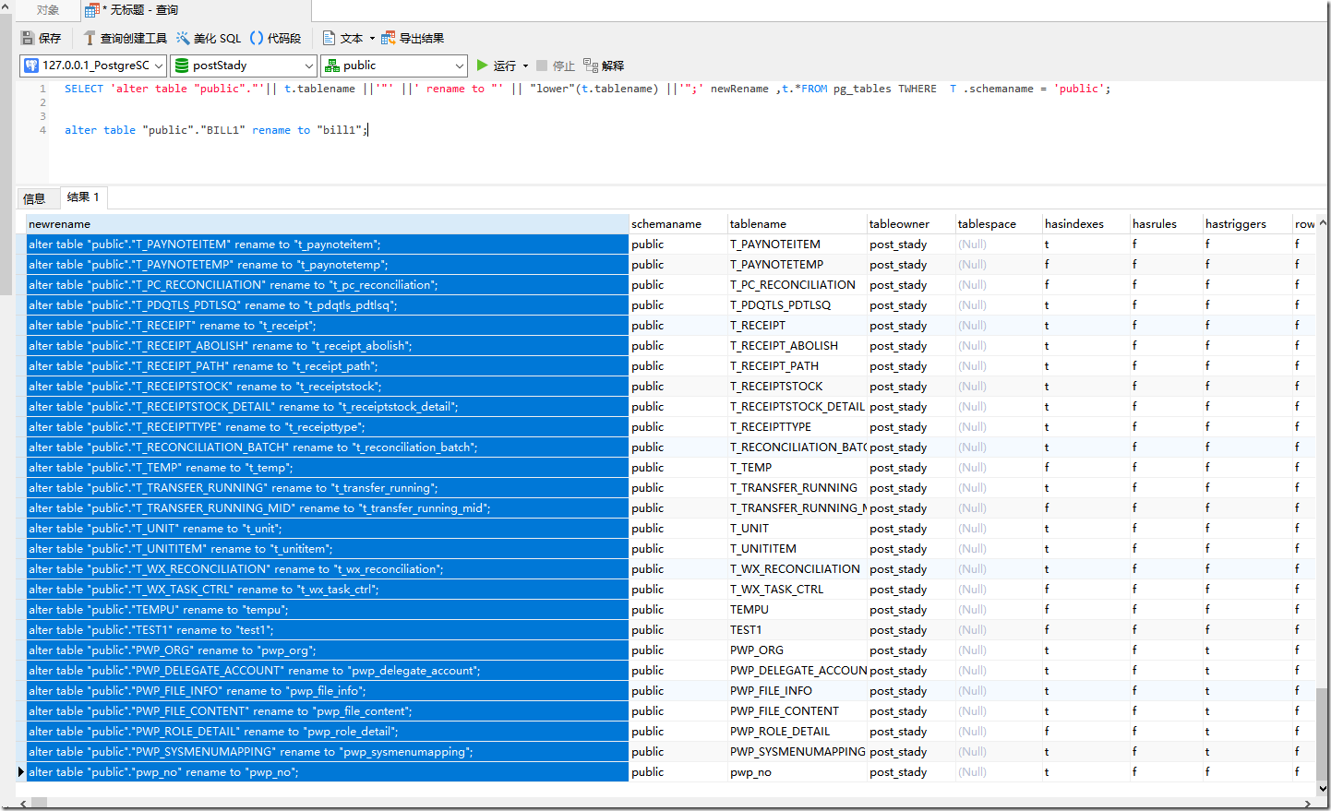The height and width of the screenshot is (811, 1331).
Task: Click the TEST1 tablename cell
Action: coord(797,630)
